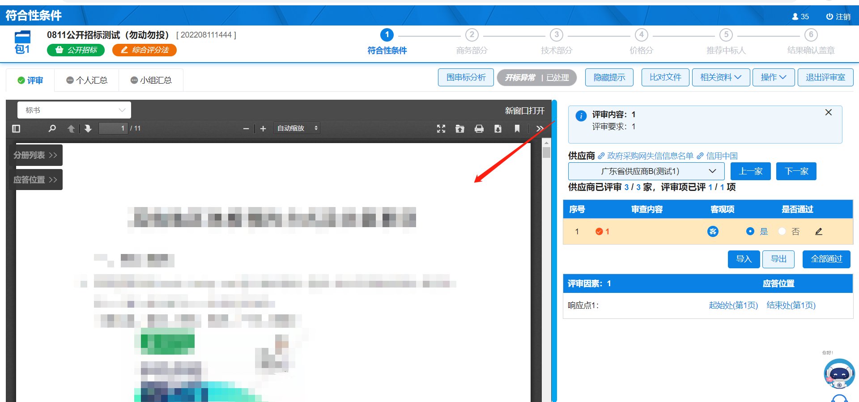
Task: Select the 是 radio button
Action: tap(750, 232)
